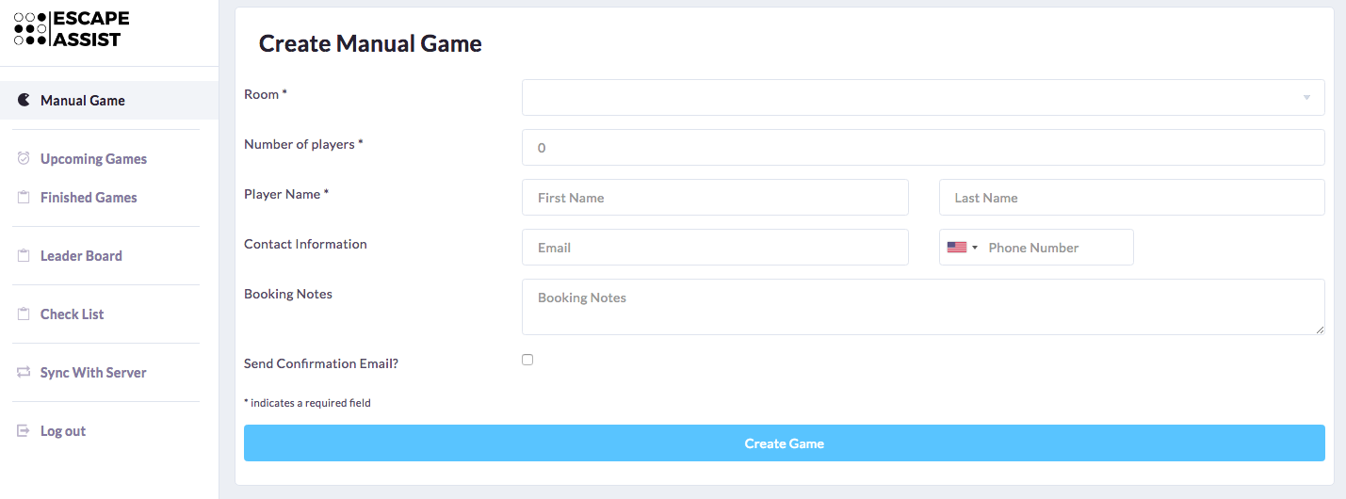The height and width of the screenshot is (499, 1346).
Task: Click the sync arrows icon for Sync With Server
Action: coord(24,372)
